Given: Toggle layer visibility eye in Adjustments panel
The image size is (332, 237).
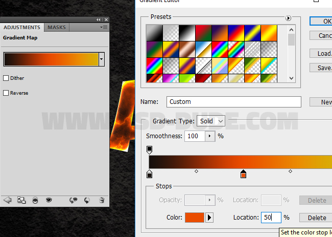Looking at the screenshot, I should [x=49, y=200].
